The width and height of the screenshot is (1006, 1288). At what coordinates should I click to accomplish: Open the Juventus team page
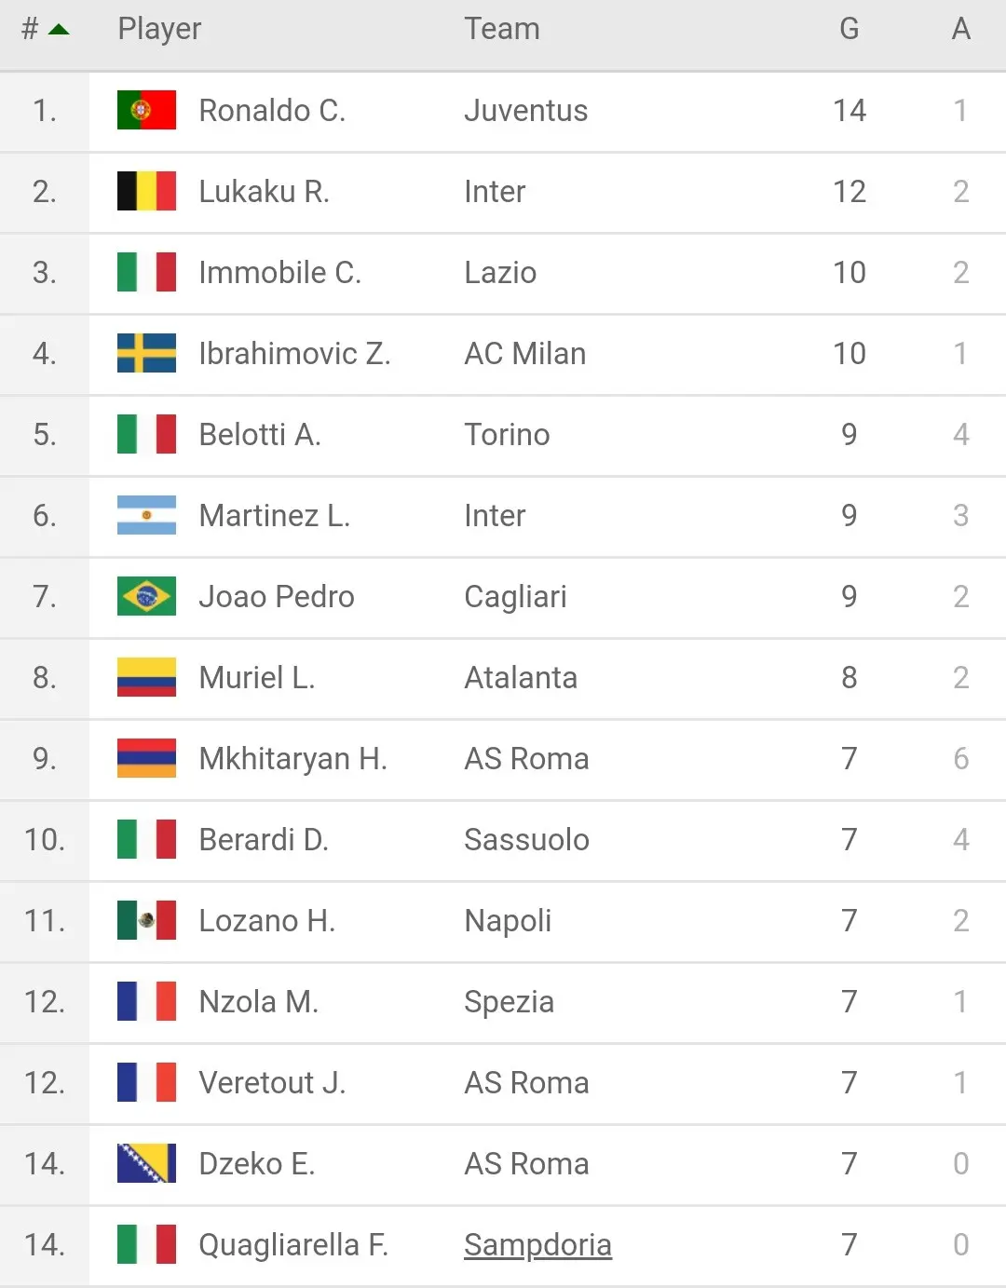tap(525, 110)
